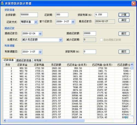Viewport: 137px width, 125px height.
Task: Click the 月份 column header
Action: pyautogui.click(x=8, y=65)
